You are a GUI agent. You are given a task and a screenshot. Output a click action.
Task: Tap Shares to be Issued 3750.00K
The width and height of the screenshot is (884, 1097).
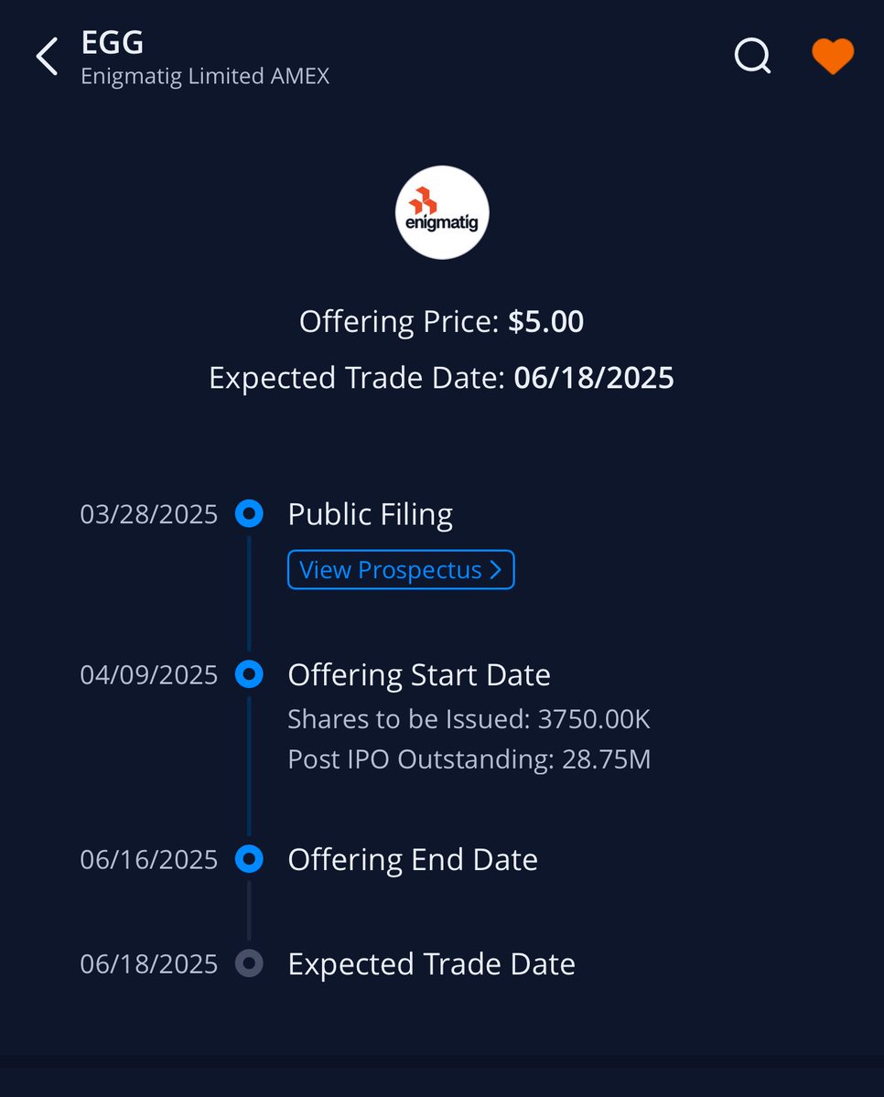pyautogui.click(x=469, y=719)
